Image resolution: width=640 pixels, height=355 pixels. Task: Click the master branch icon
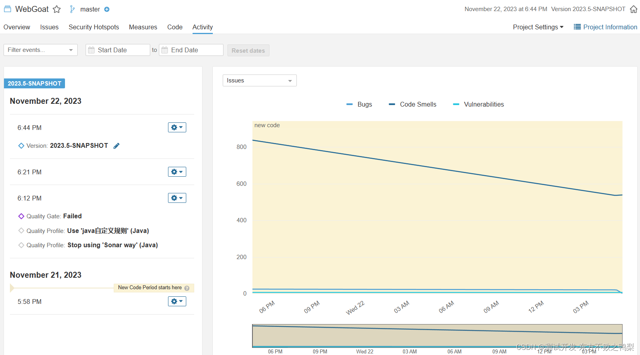[72, 9]
